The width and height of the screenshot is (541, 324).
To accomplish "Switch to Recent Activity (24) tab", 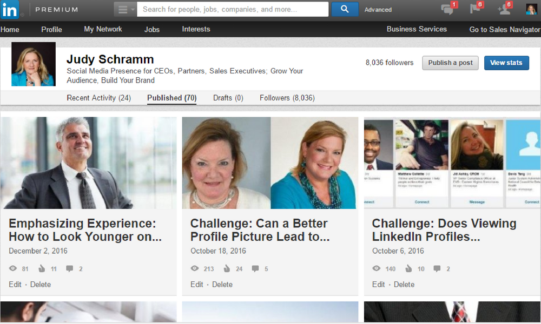I will (x=98, y=98).
